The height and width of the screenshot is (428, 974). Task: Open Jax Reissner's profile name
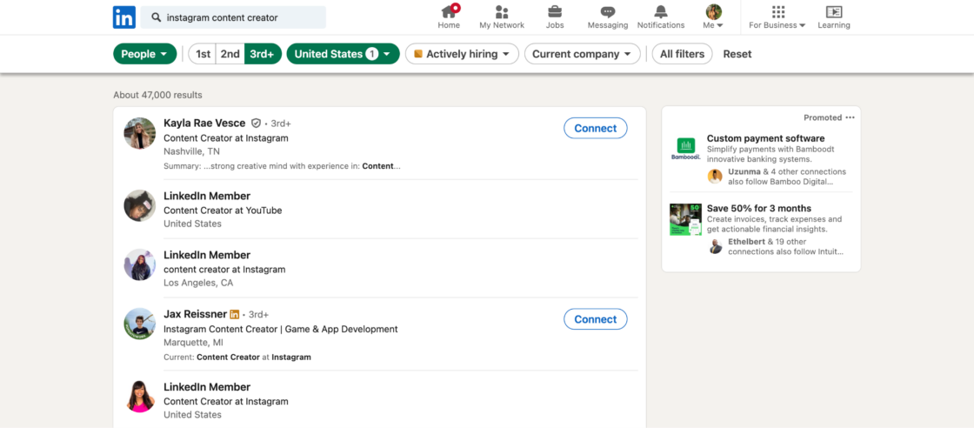click(x=195, y=314)
